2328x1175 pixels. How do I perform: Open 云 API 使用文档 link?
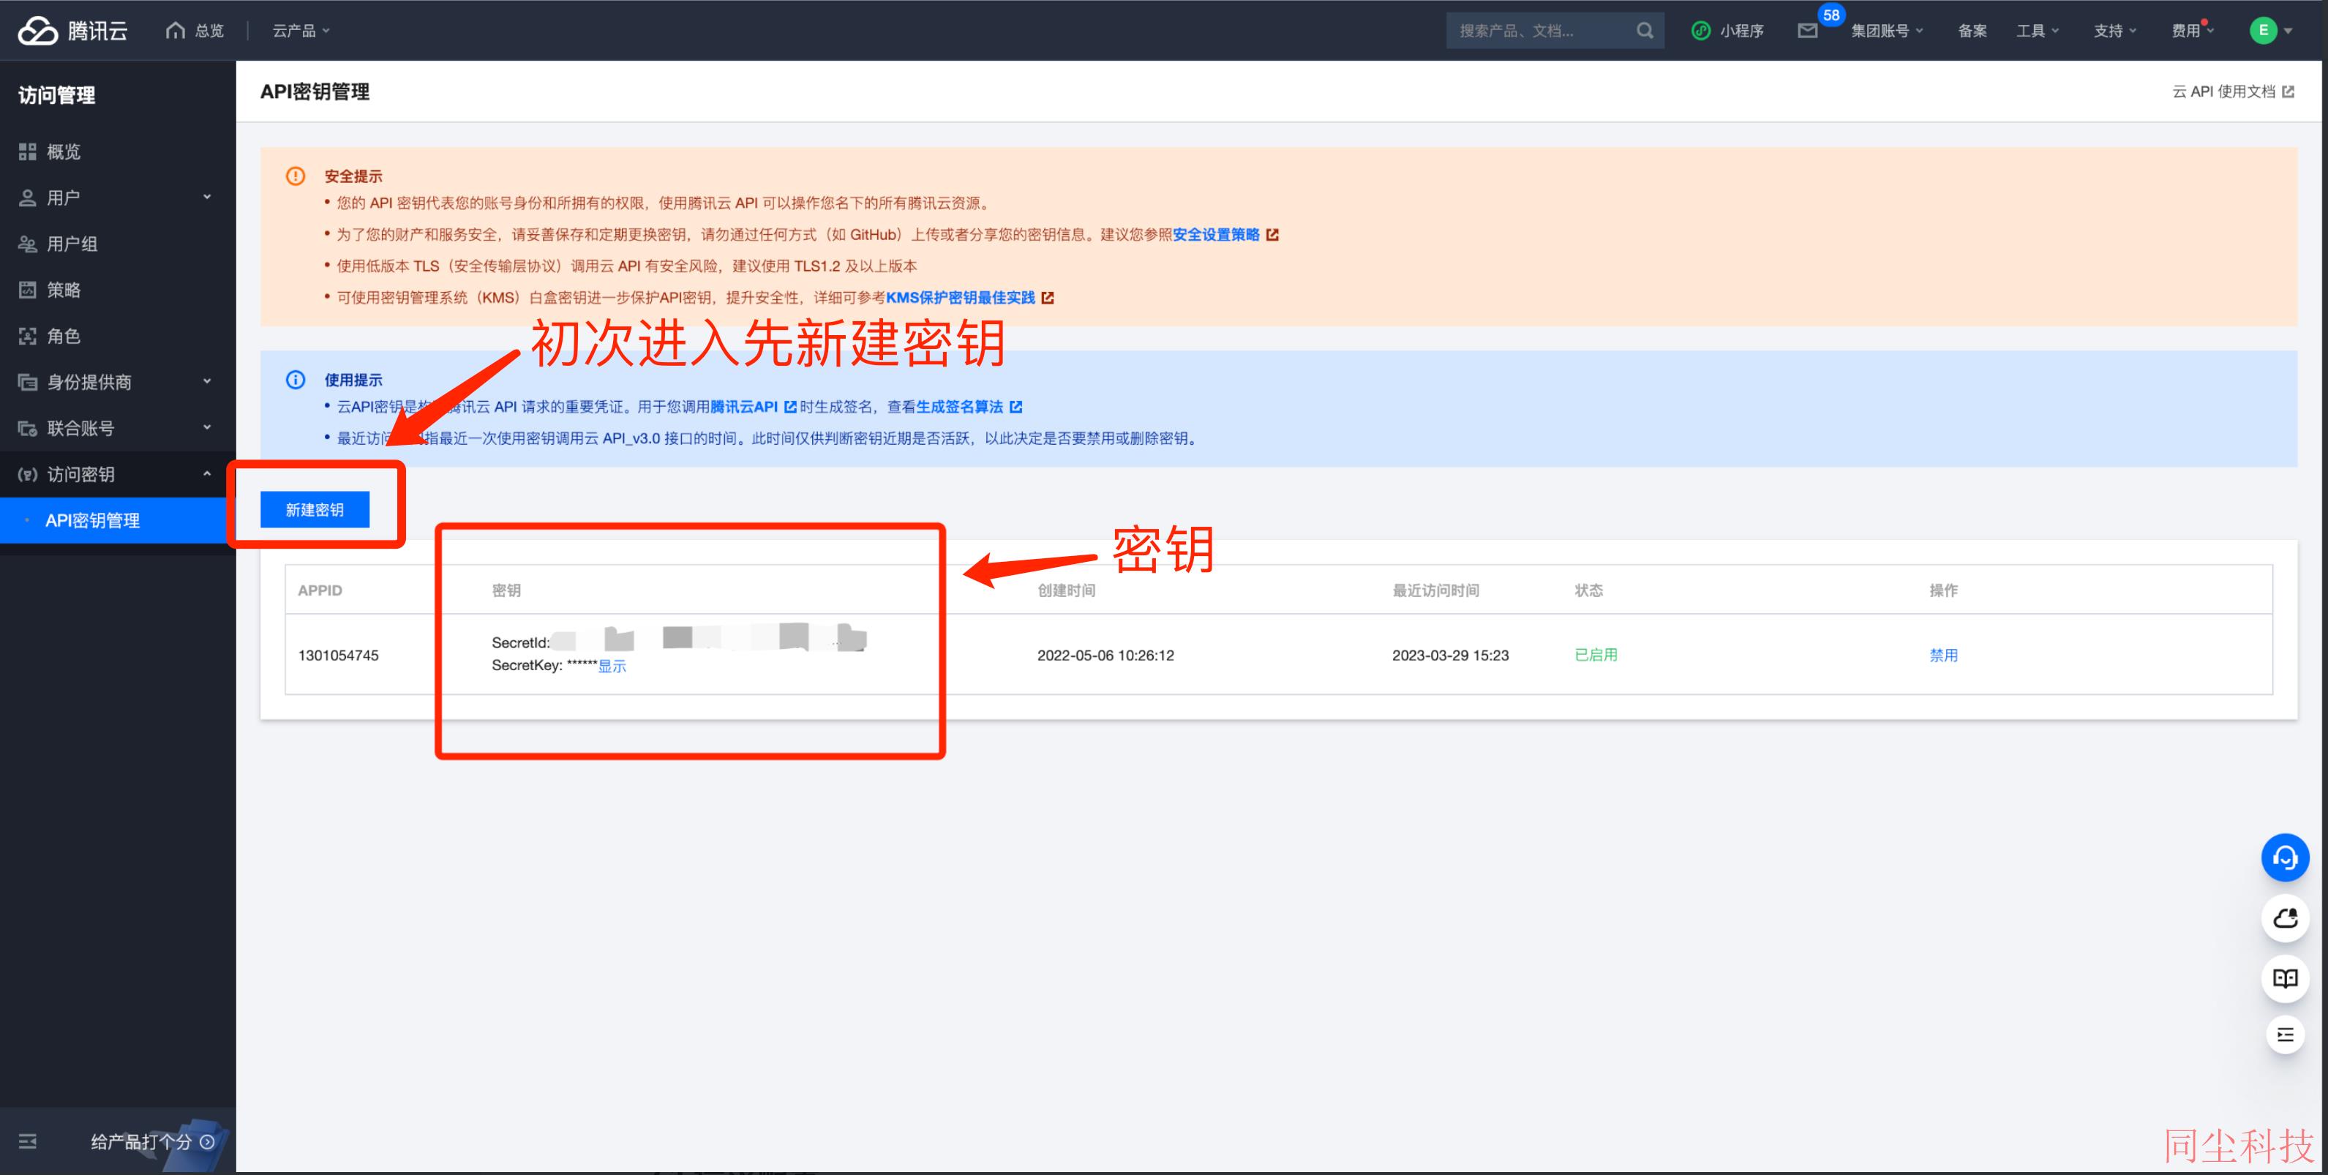[x=2224, y=91]
